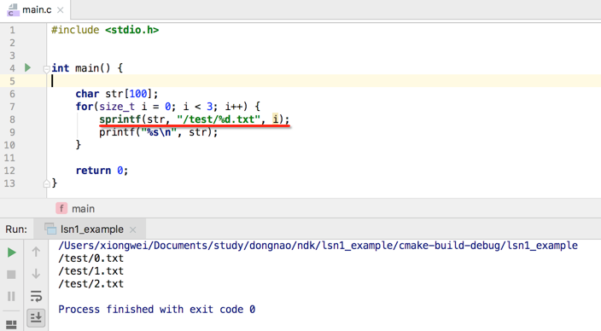Click line number 8 in the gutter
Screen dimensions: 601x331
click(x=12, y=119)
